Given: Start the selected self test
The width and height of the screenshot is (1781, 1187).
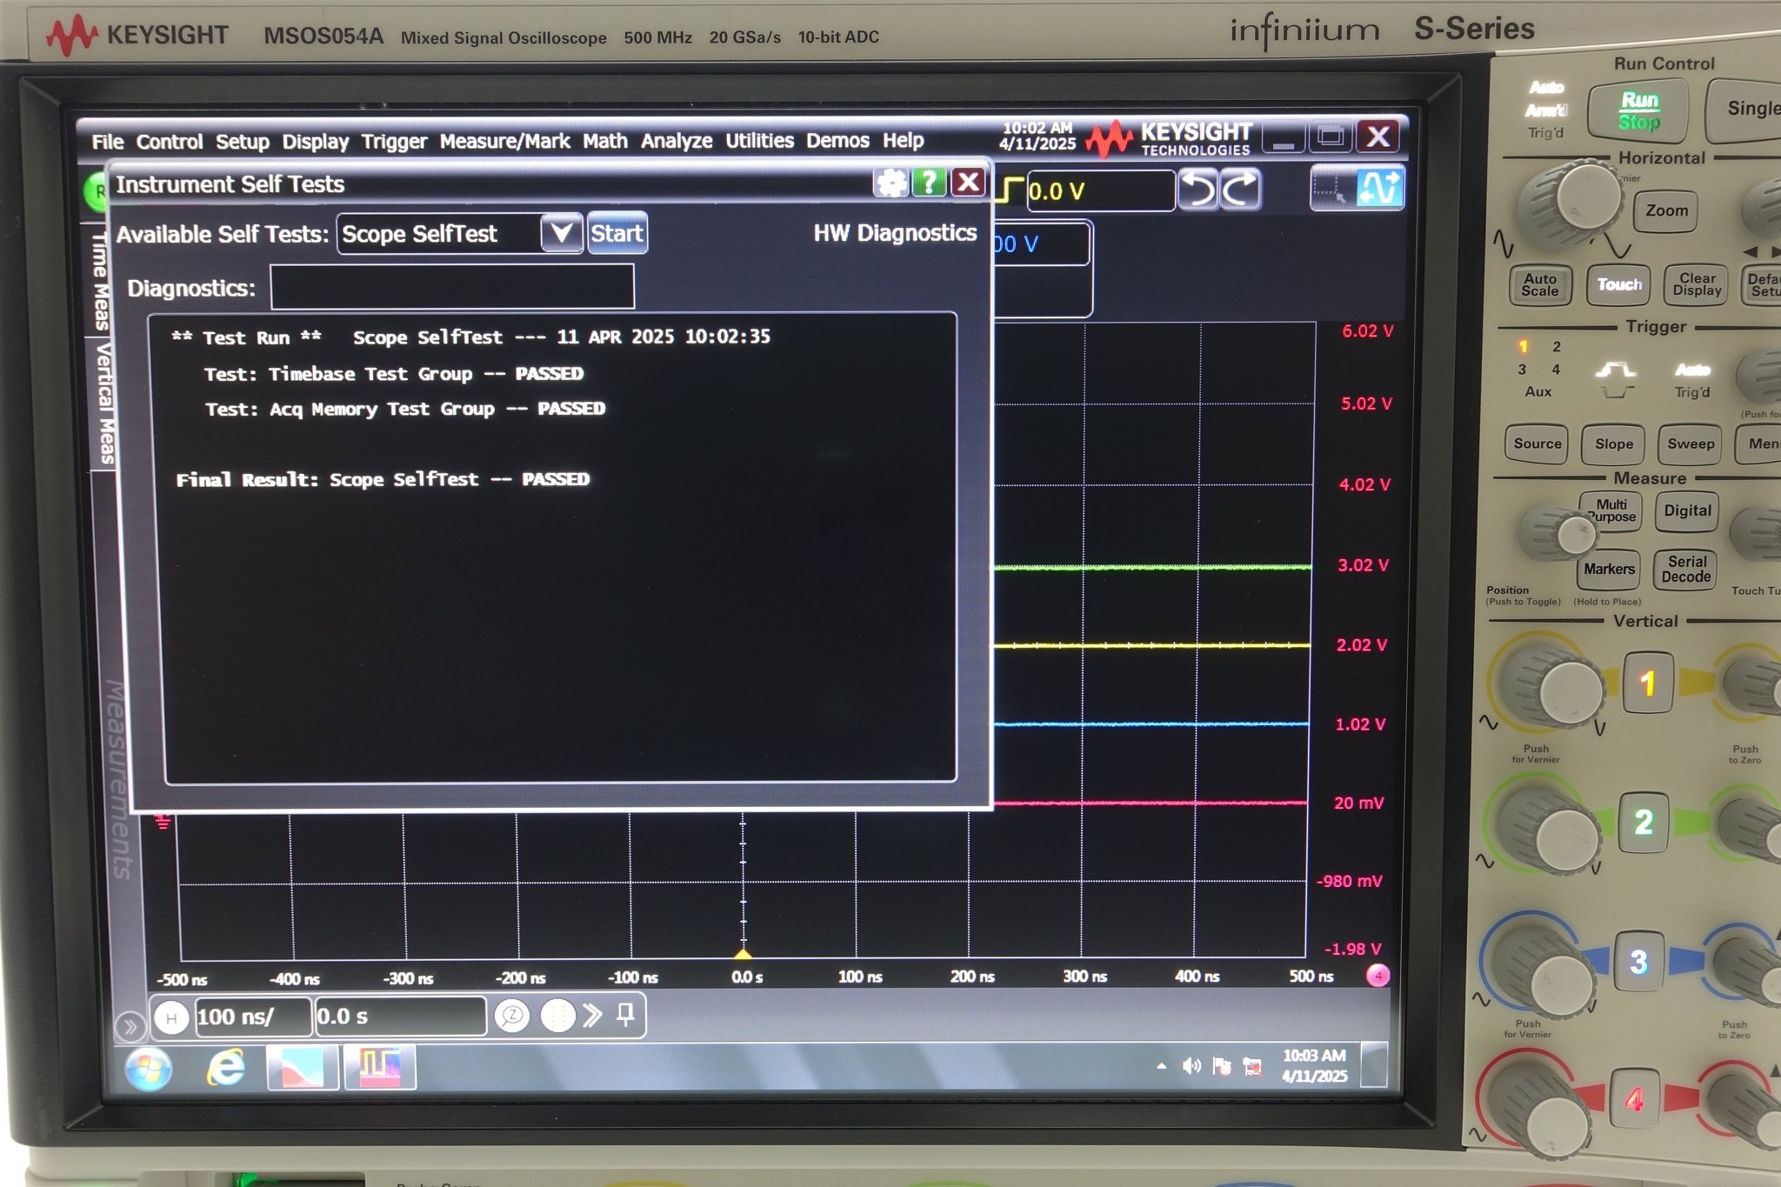Looking at the screenshot, I should (x=617, y=233).
